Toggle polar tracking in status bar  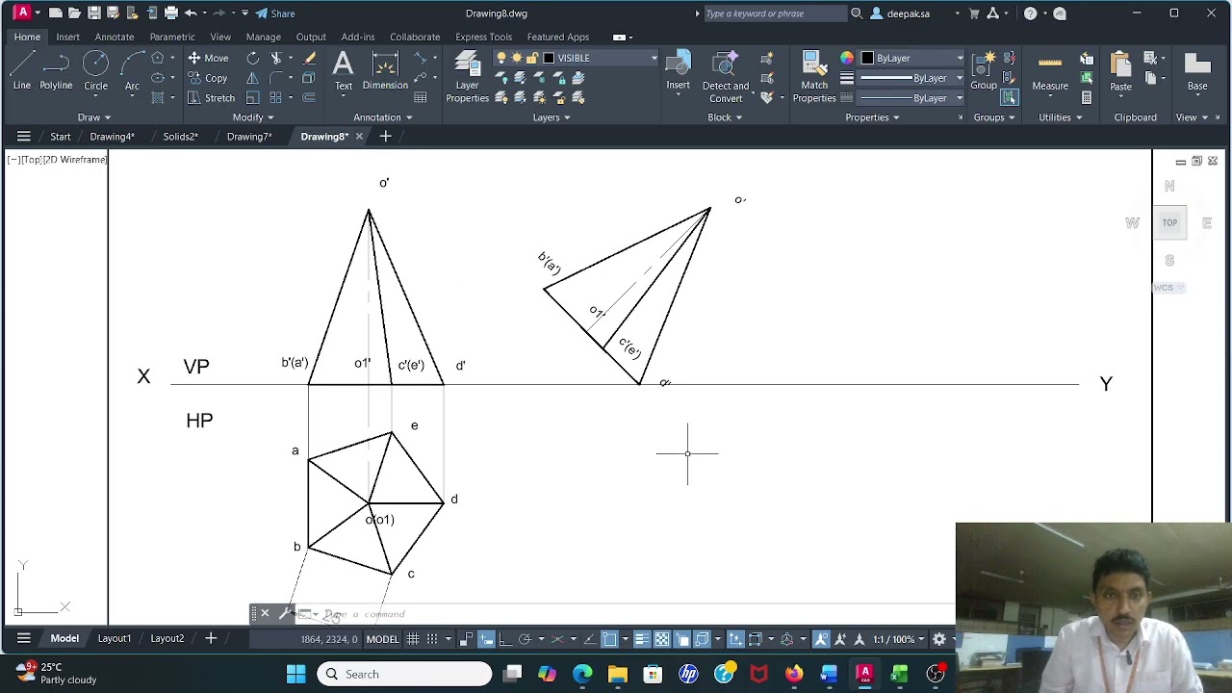525,639
